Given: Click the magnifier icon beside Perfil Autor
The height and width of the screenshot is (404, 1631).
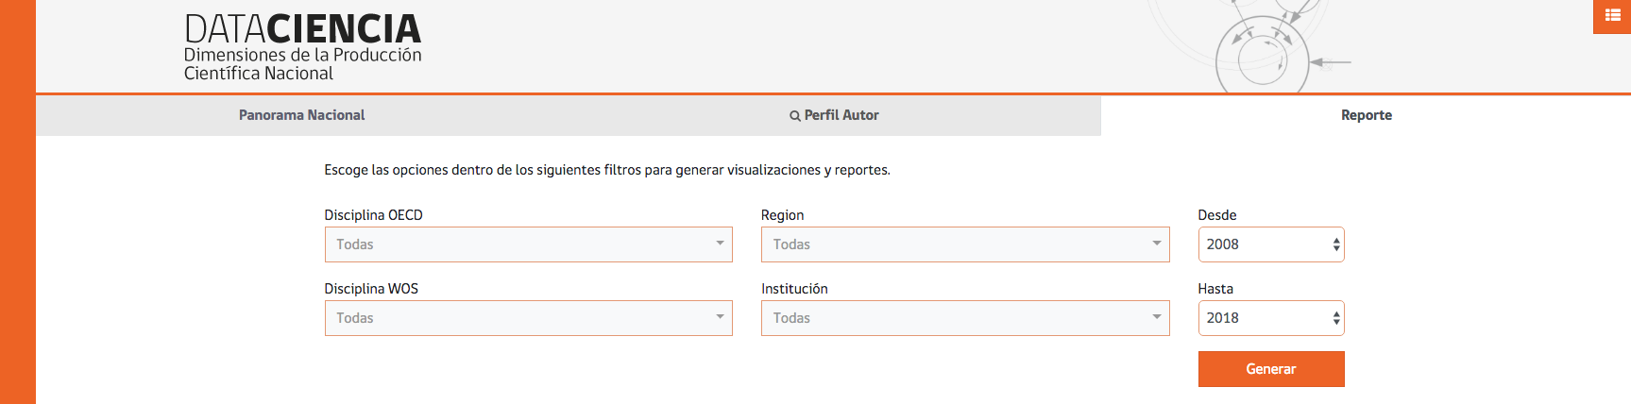Looking at the screenshot, I should 795,116.
